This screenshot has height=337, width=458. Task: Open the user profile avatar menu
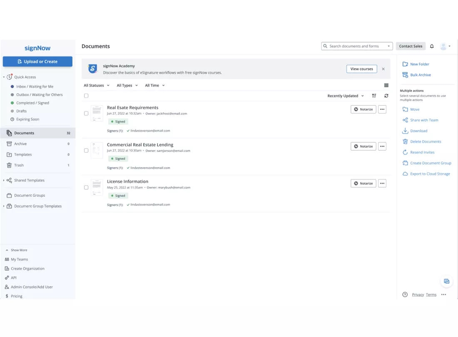pyautogui.click(x=445, y=46)
